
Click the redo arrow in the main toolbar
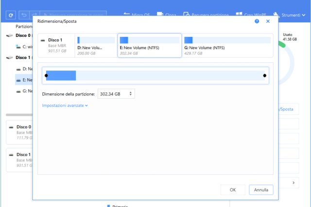coord(35,15)
